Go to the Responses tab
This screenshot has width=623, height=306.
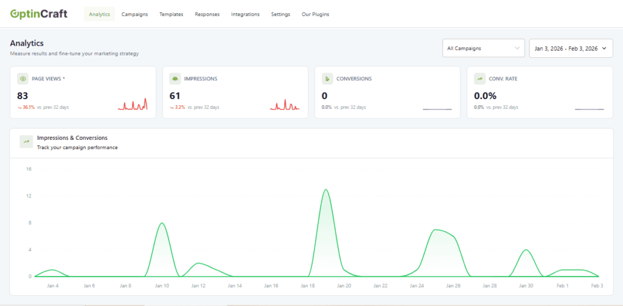tap(207, 14)
